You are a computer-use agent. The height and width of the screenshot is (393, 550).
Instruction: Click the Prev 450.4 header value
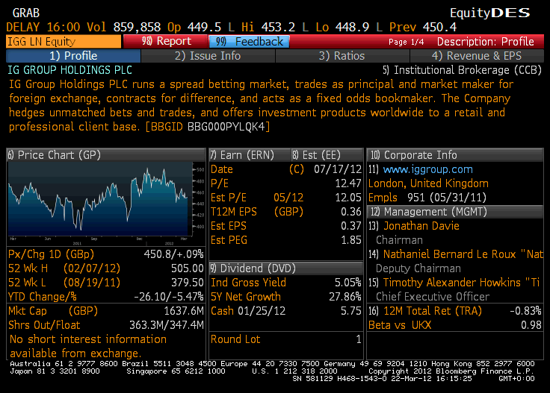(x=423, y=27)
